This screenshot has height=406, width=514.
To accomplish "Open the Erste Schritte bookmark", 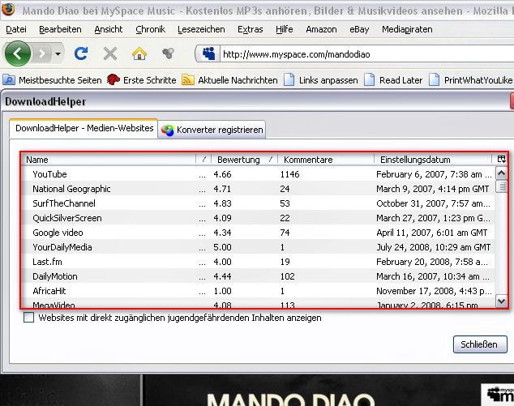I will (x=142, y=80).
